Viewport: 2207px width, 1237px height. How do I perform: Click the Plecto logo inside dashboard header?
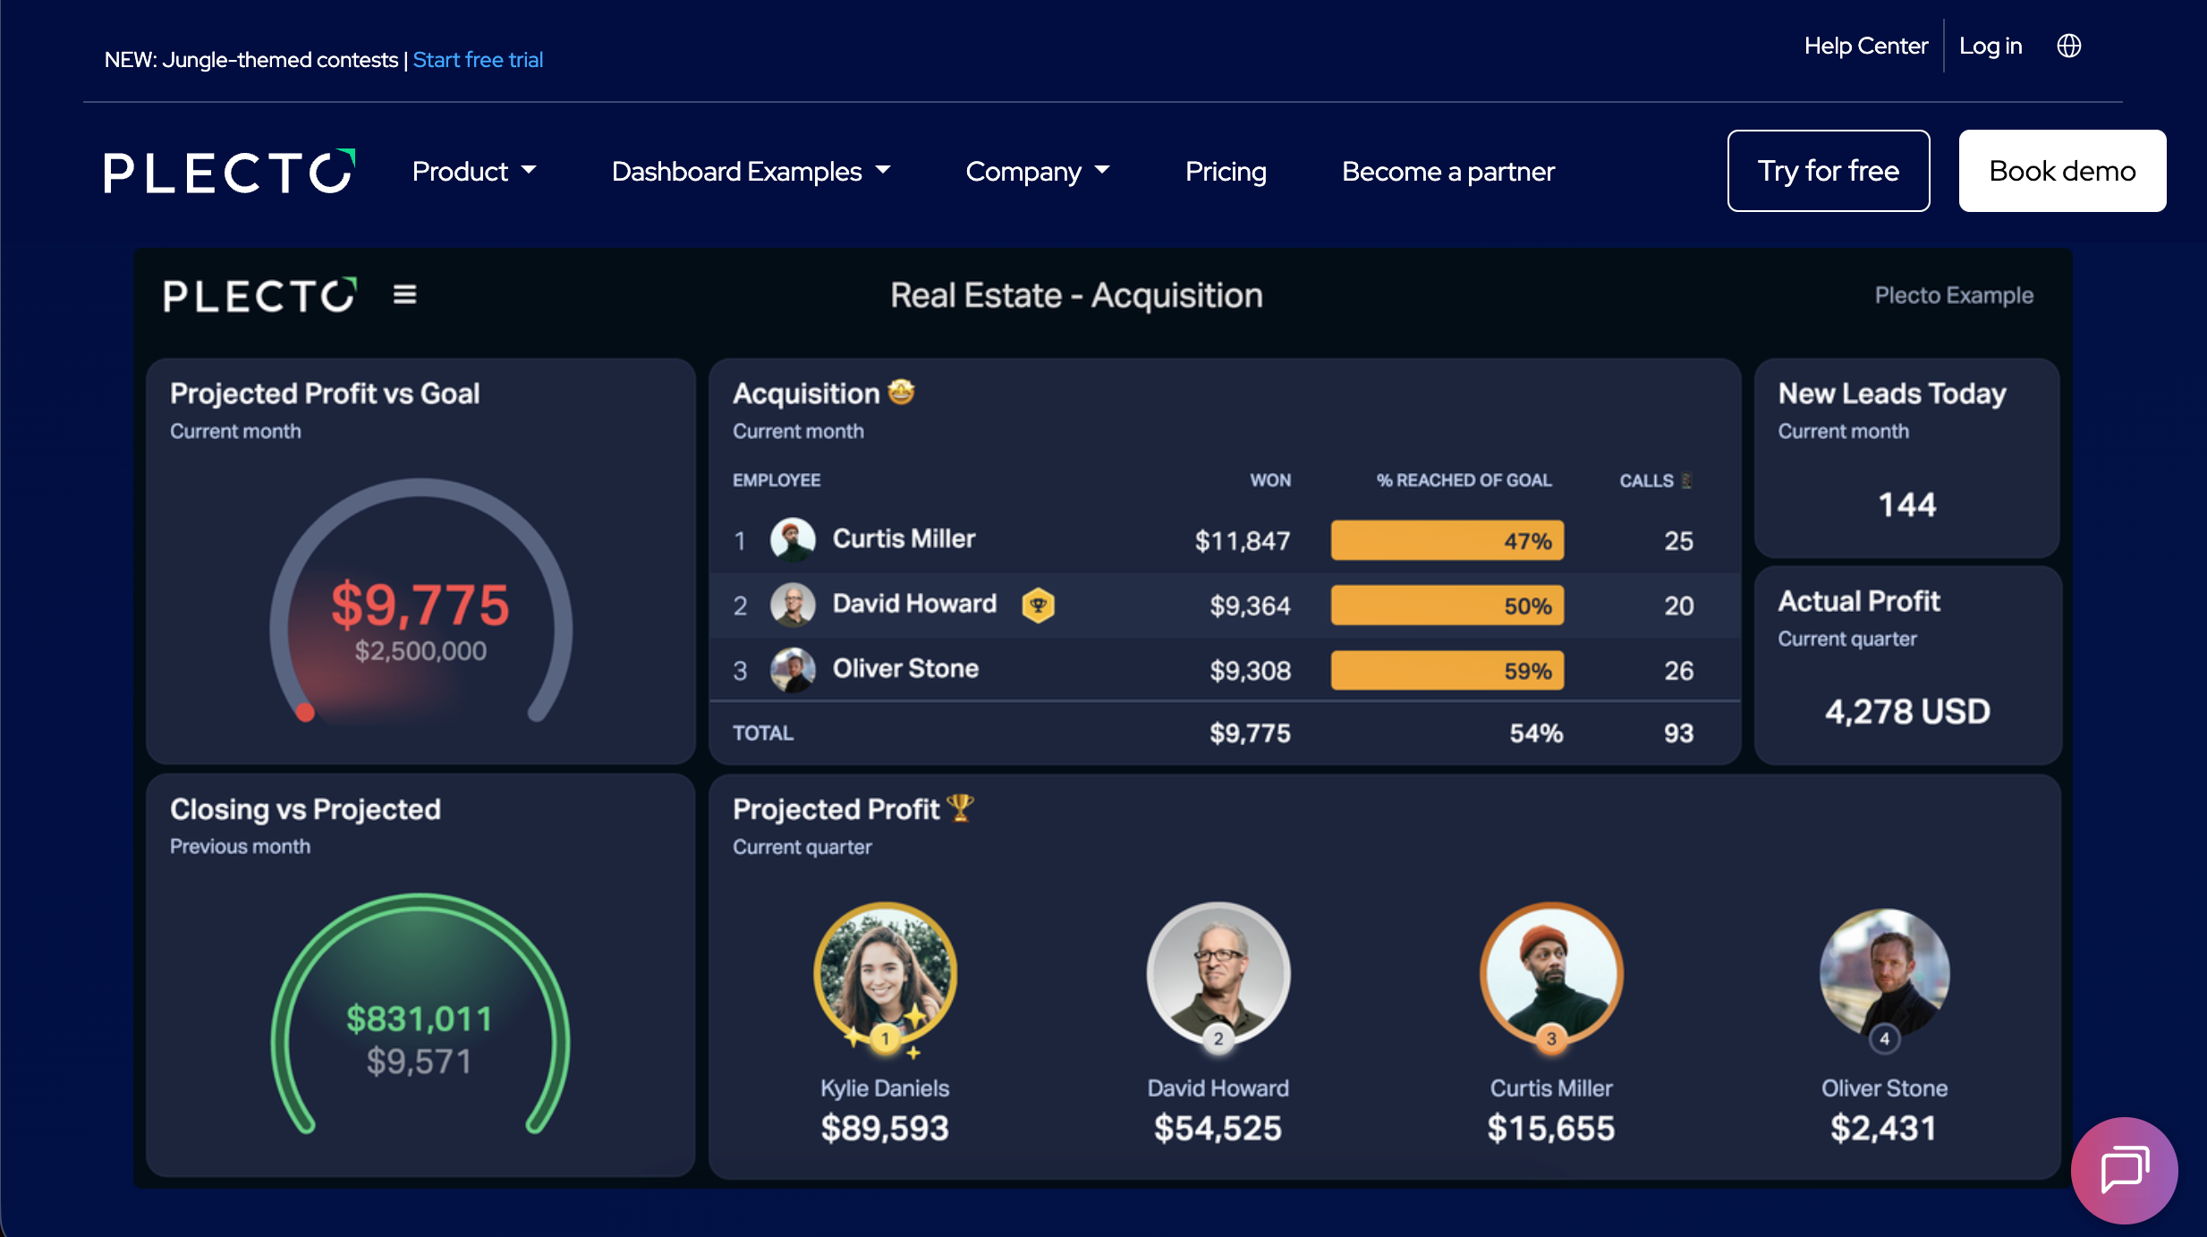click(259, 295)
